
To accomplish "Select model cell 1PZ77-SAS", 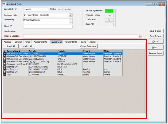I will pos(70,56).
